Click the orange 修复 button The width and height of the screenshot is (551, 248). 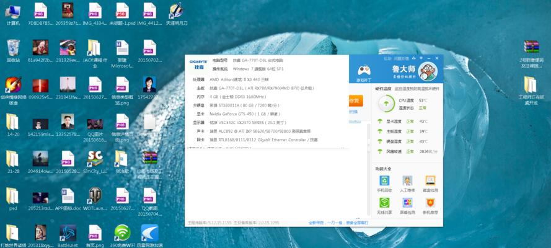click(356, 100)
